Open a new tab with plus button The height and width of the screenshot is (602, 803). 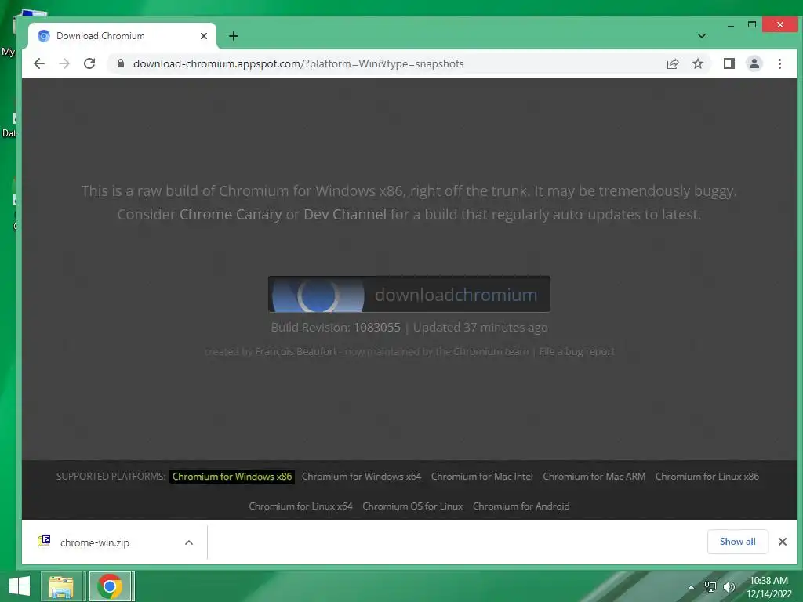tap(234, 36)
